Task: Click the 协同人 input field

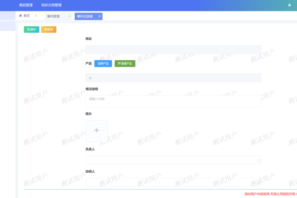Action: pyautogui.click(x=174, y=182)
